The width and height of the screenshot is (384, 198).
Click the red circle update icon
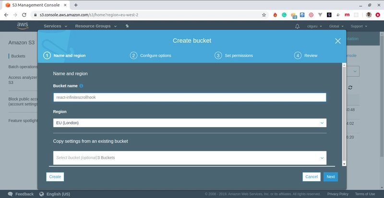click(x=377, y=15)
